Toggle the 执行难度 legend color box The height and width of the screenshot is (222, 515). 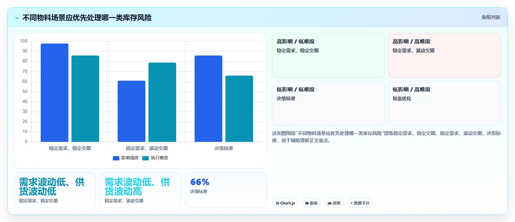[145, 158]
